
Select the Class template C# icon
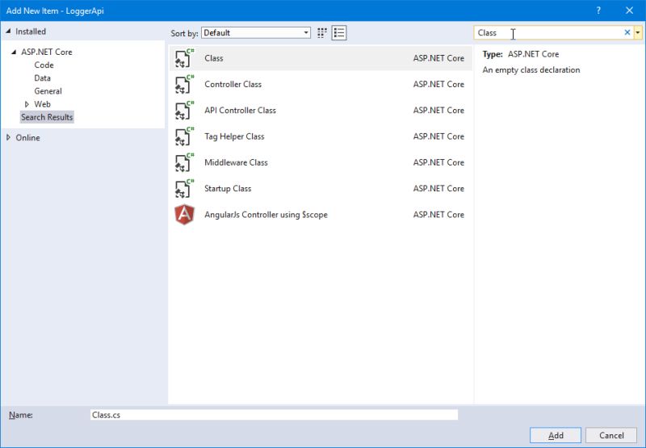coord(184,58)
